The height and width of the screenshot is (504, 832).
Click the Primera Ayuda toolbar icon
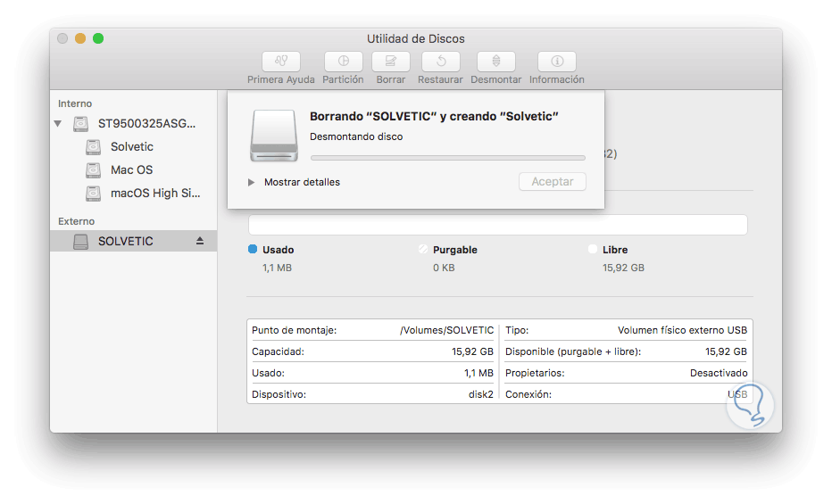(x=281, y=62)
